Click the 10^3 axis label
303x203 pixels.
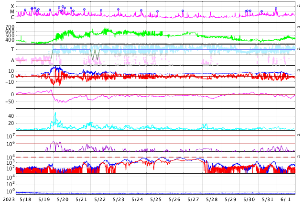[11, 163]
